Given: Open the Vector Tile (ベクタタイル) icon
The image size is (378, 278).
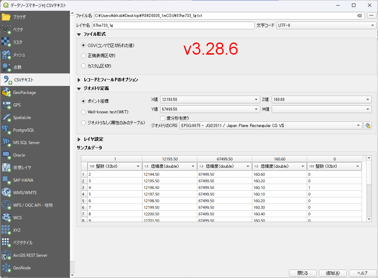Looking at the screenshot, I should [6, 243].
